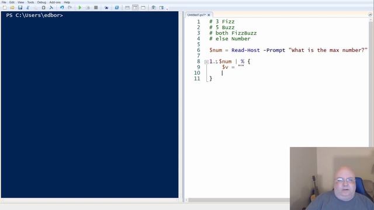The width and height of the screenshot is (374, 210).
Task: Open the Tools menu
Action: coord(30,2)
